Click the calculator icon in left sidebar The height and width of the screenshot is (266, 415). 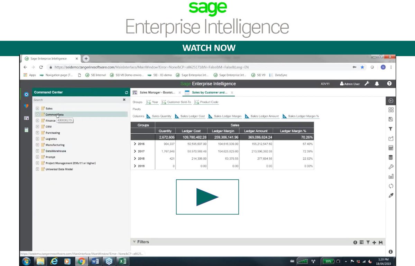(x=26, y=130)
